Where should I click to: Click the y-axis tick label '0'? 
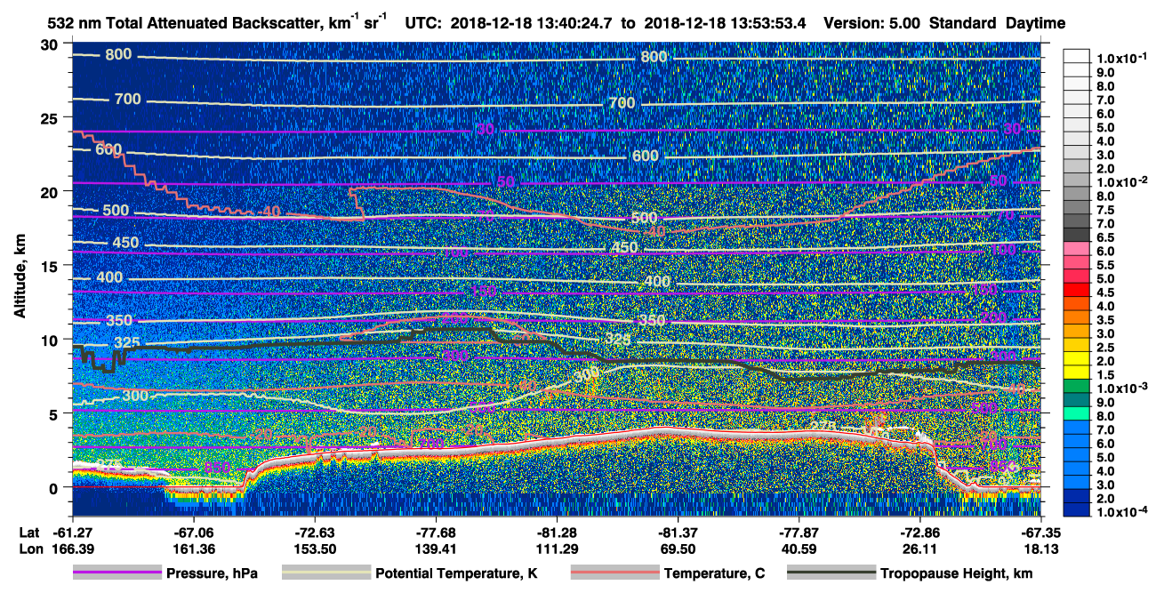[54, 488]
